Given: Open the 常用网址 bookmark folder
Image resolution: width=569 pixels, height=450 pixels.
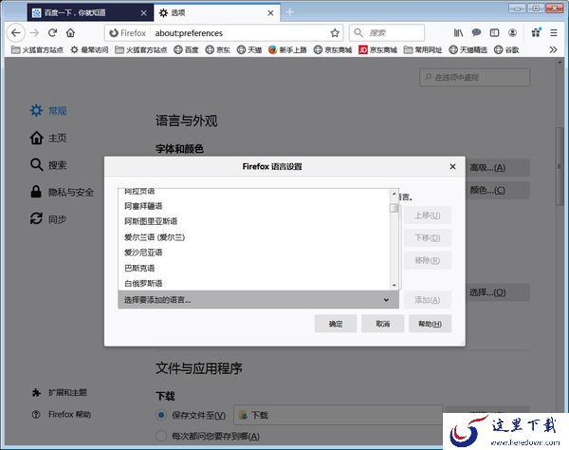Looking at the screenshot, I should [x=423, y=49].
